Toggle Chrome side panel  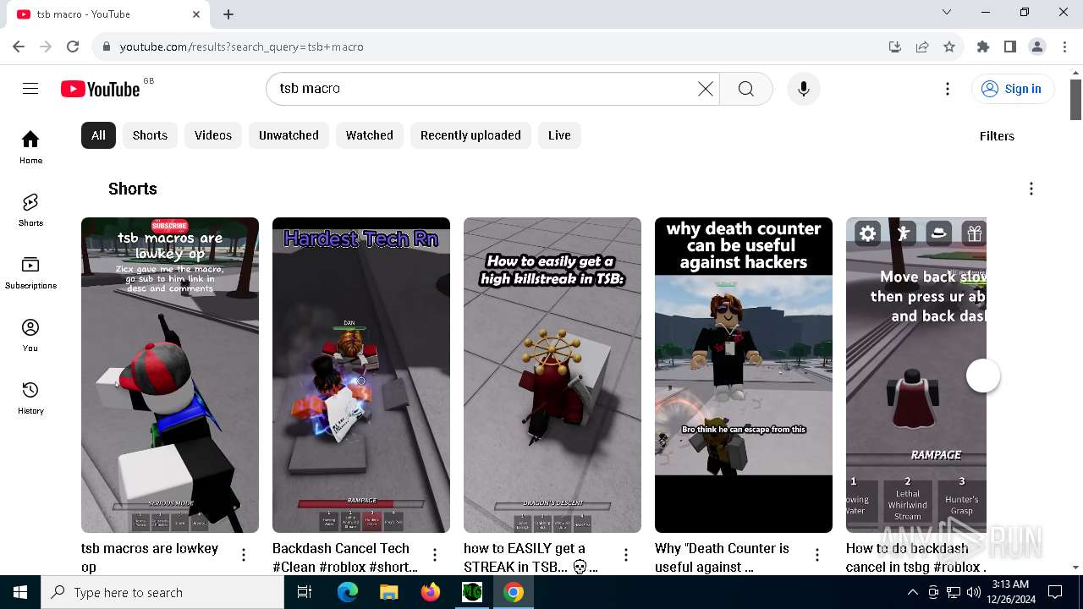click(1010, 47)
